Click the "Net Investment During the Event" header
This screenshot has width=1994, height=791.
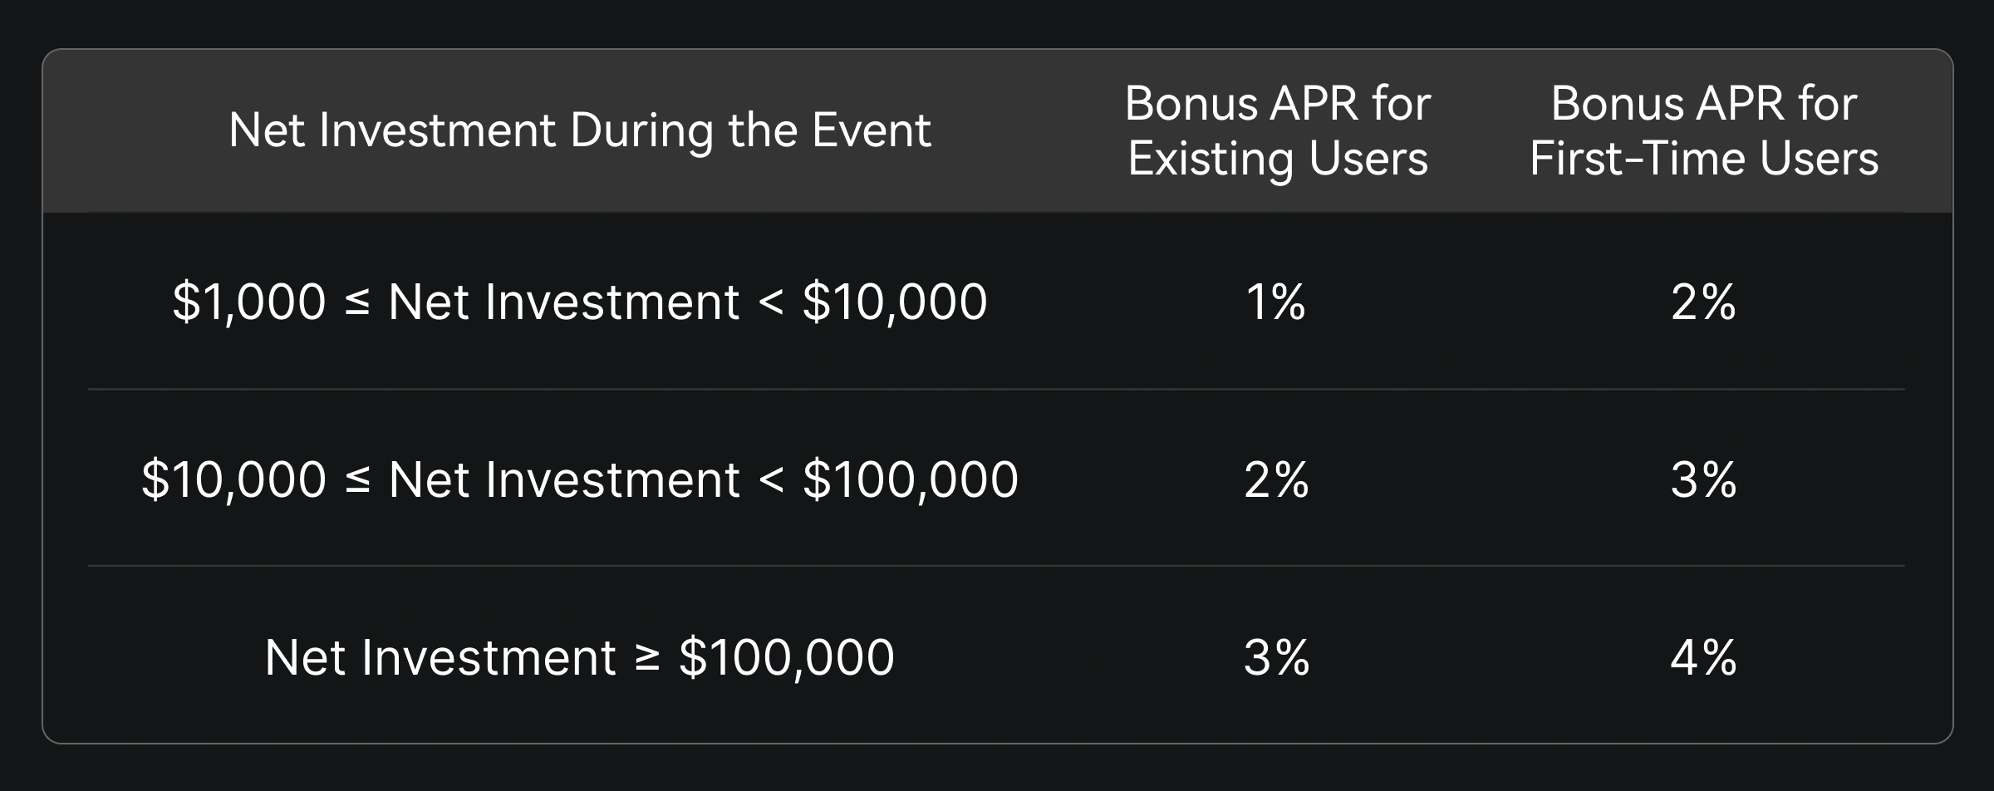click(x=579, y=130)
